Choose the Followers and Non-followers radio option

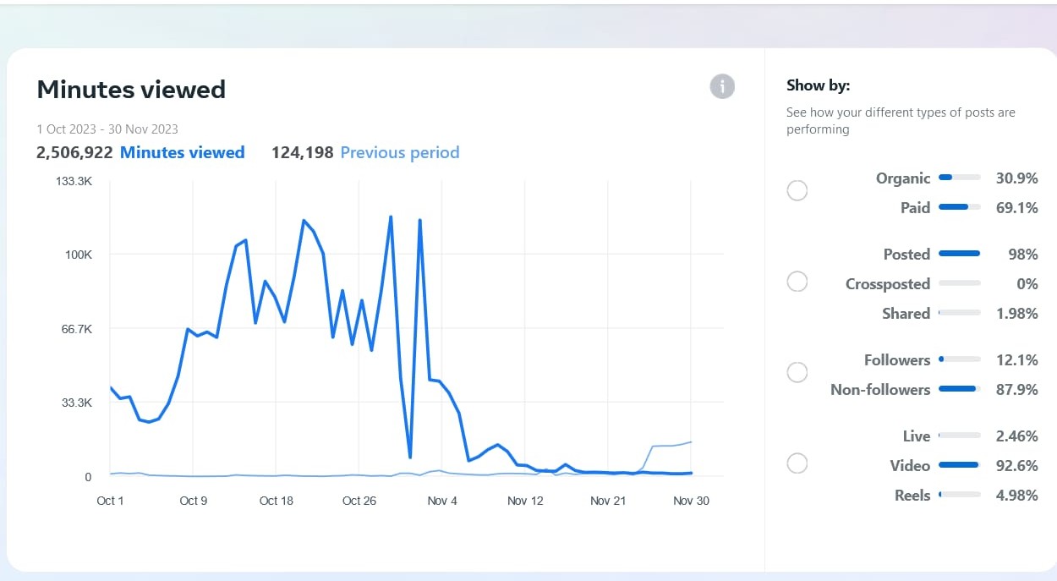[x=797, y=372]
